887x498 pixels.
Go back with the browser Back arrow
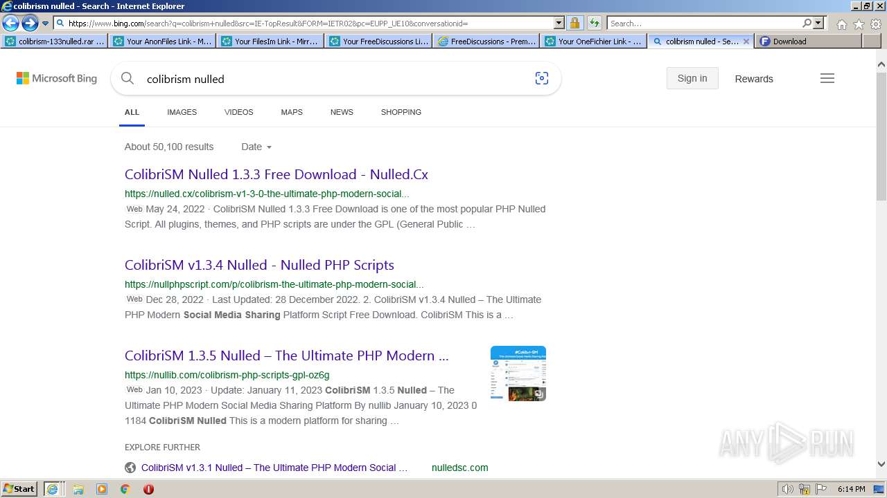point(10,24)
